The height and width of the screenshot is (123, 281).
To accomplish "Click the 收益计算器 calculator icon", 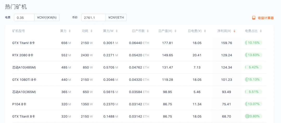I will [x=254, y=18].
